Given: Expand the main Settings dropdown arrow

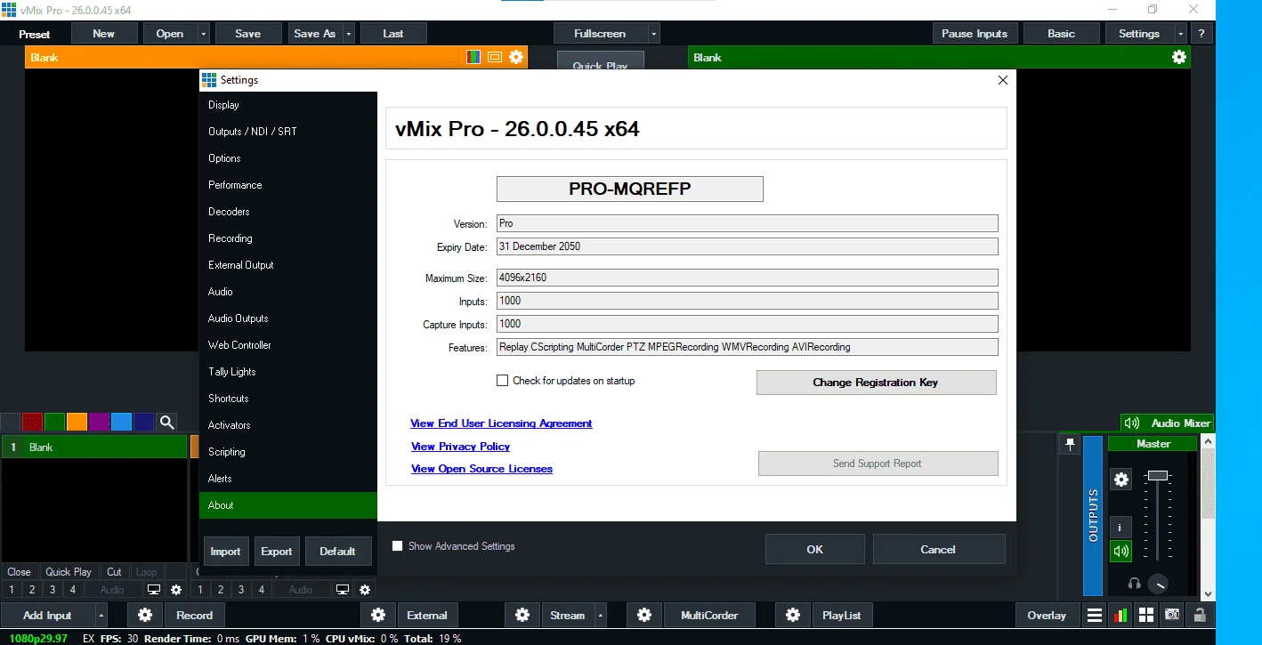Looking at the screenshot, I should [1181, 34].
